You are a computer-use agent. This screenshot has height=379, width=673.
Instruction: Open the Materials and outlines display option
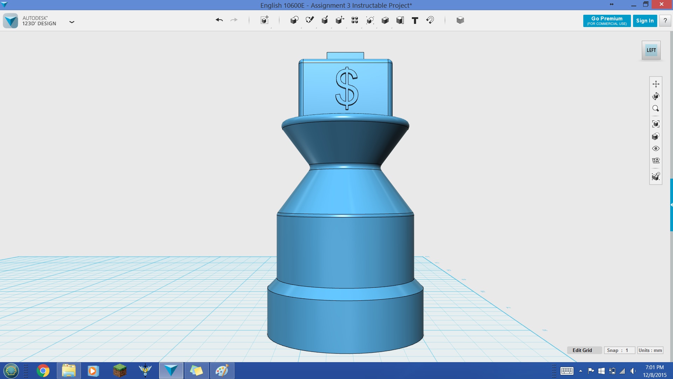(655, 136)
